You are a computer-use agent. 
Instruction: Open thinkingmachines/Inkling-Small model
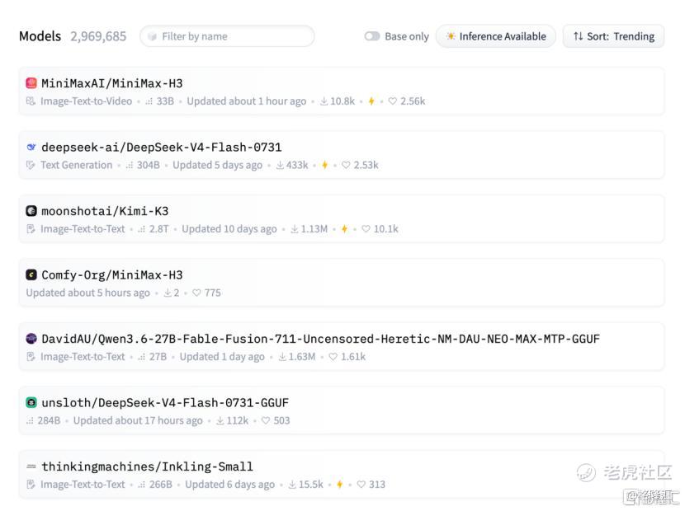point(147,466)
